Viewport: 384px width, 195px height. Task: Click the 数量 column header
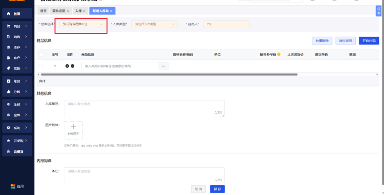(x=352, y=54)
